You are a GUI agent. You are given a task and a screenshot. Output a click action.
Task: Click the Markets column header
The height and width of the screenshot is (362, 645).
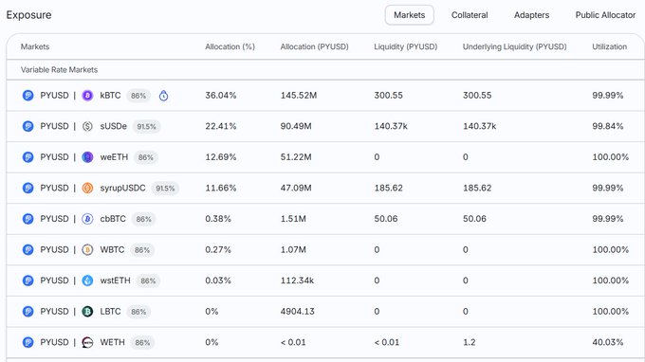(35, 46)
